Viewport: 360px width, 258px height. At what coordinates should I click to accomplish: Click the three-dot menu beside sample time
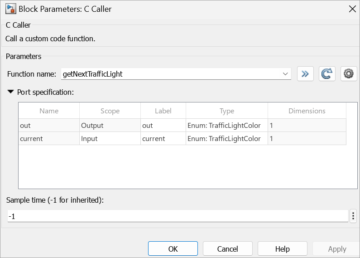[354, 216]
